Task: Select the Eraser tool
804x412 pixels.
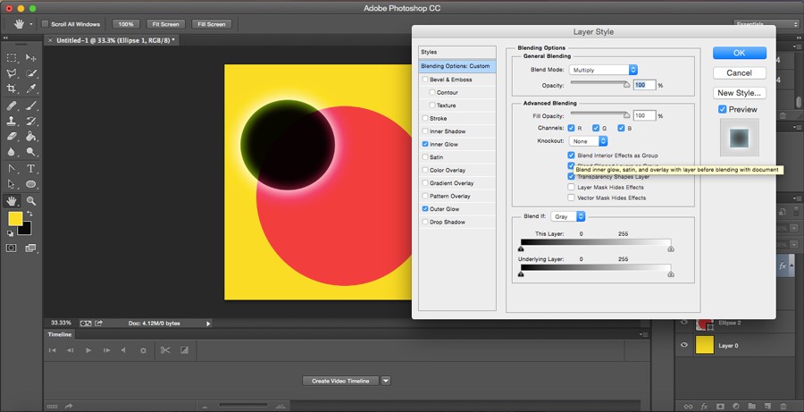Action: tap(12, 137)
